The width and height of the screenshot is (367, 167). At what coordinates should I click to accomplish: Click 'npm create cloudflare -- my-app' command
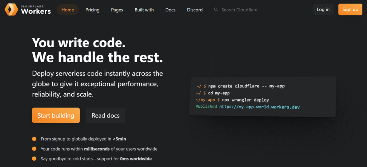coord(247,86)
